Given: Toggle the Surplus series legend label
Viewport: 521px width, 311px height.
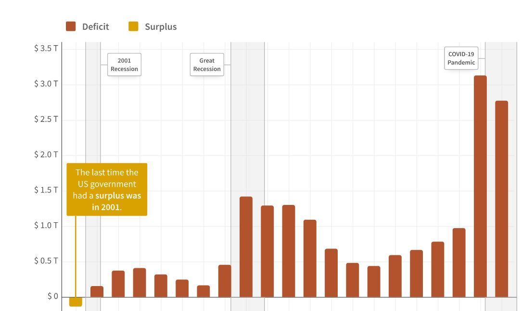Looking at the screenshot, I should (x=161, y=27).
